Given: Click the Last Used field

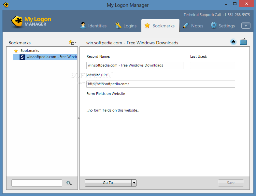Looking at the screenshot, I should [212, 66].
